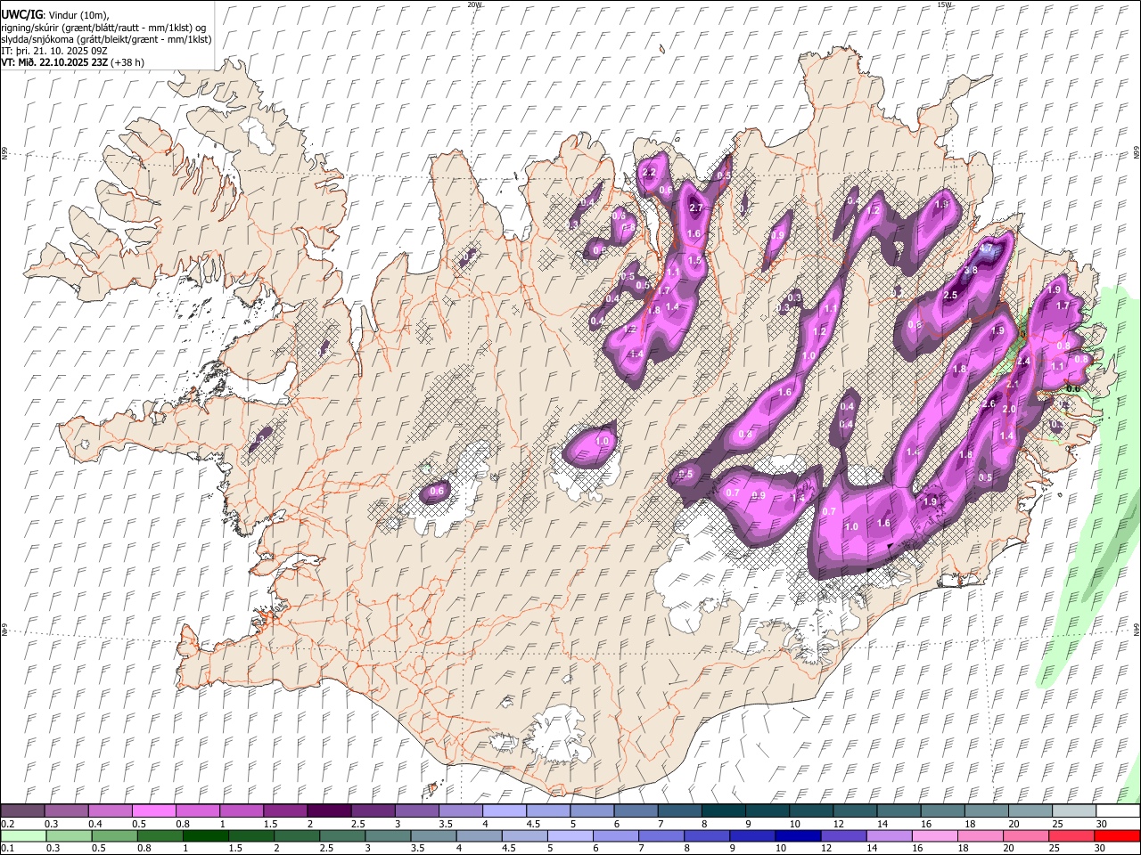1141x855 pixels.
Task: Click the deep blue lower swatch between 10 and 12
Action: click(797, 836)
